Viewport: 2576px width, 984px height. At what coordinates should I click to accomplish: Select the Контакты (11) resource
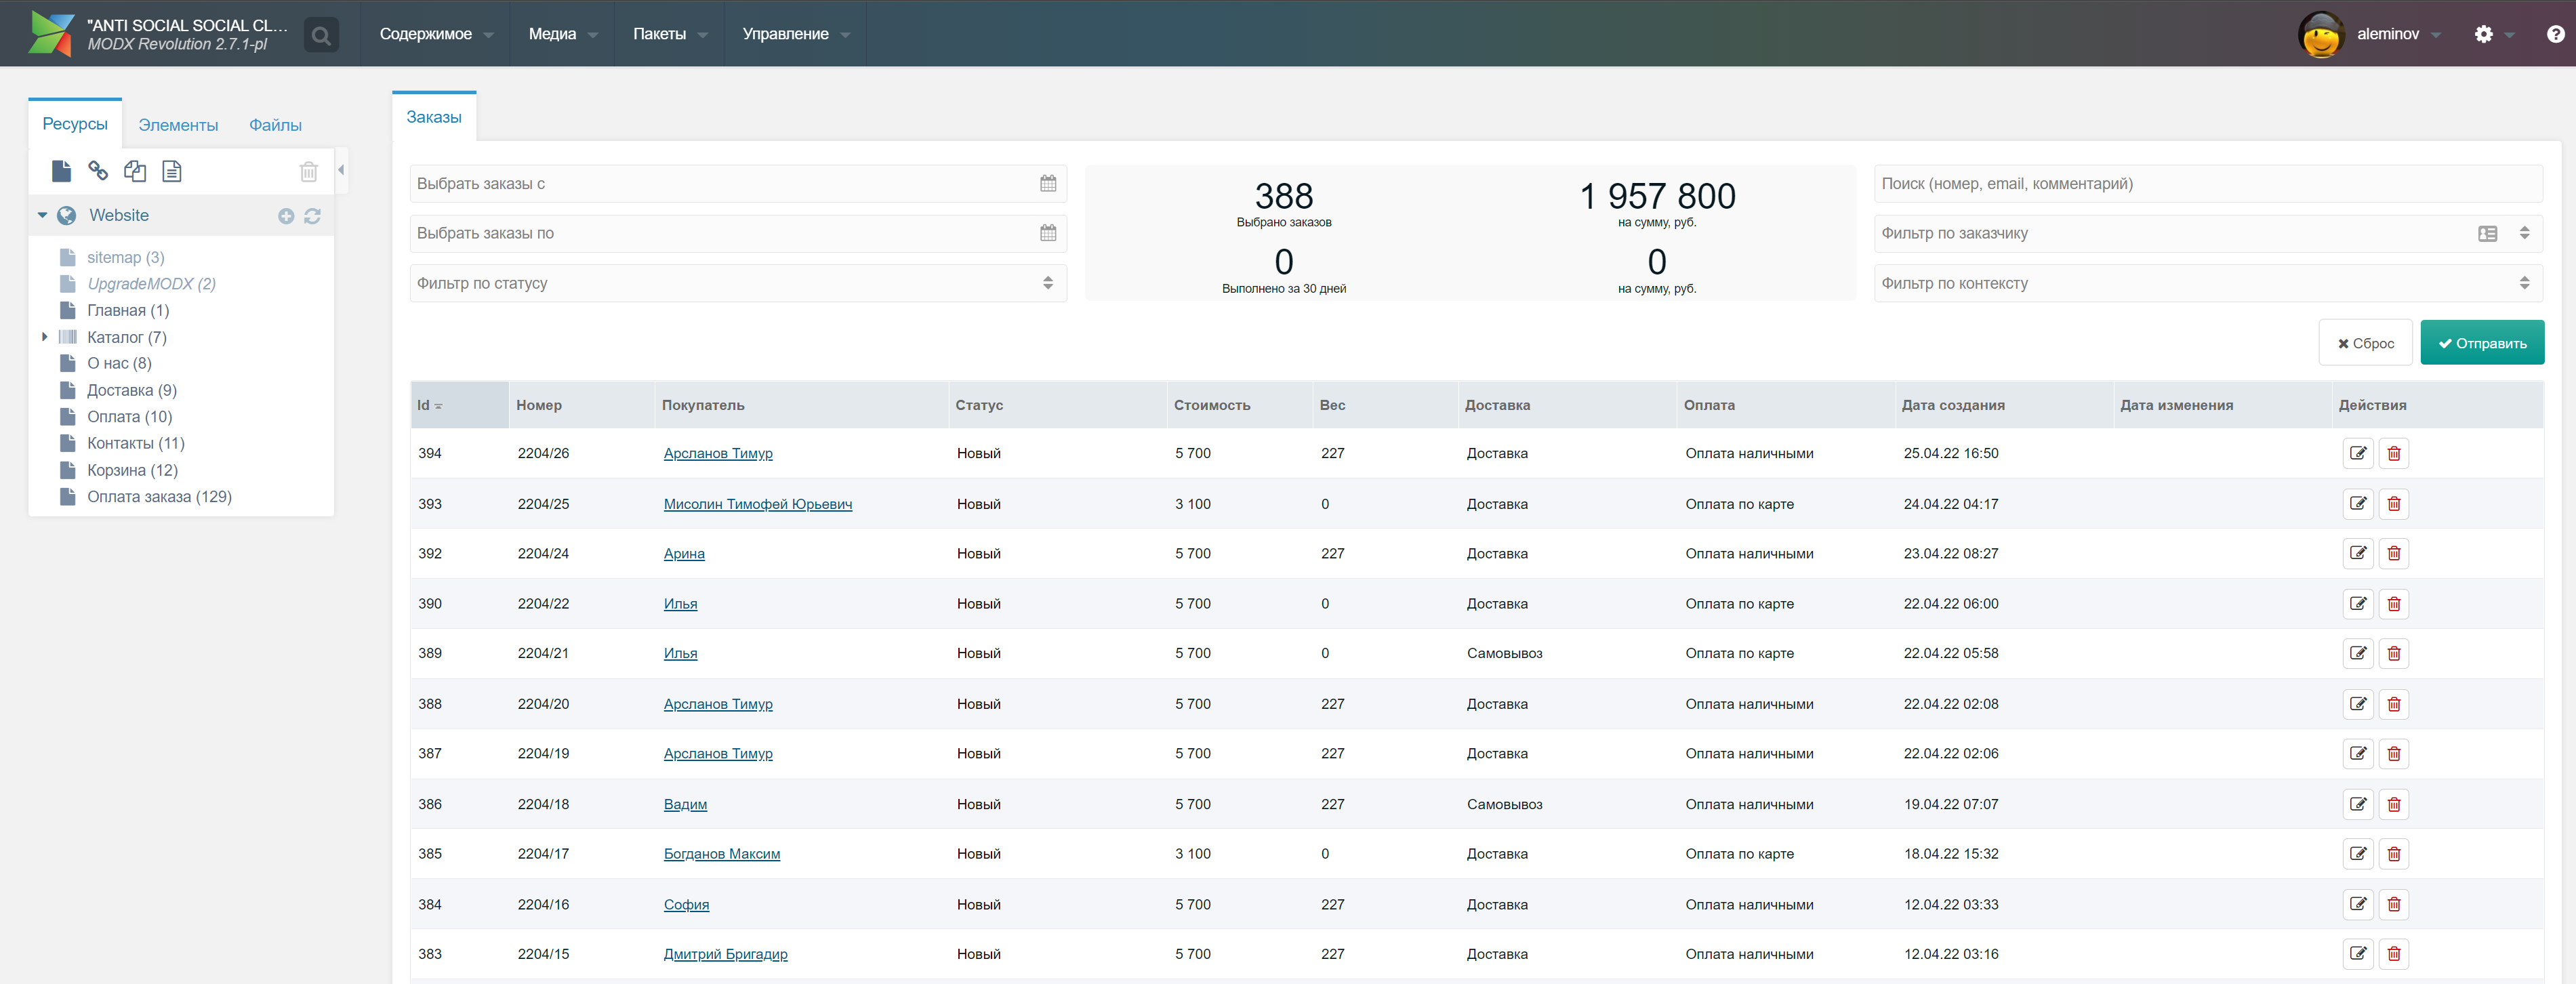coord(136,443)
